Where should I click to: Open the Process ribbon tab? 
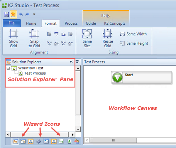click(71, 23)
